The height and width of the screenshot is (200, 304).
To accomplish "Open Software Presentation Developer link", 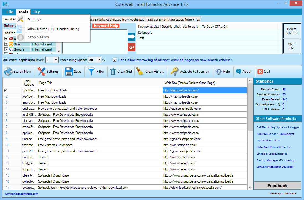I will click(275, 167).
